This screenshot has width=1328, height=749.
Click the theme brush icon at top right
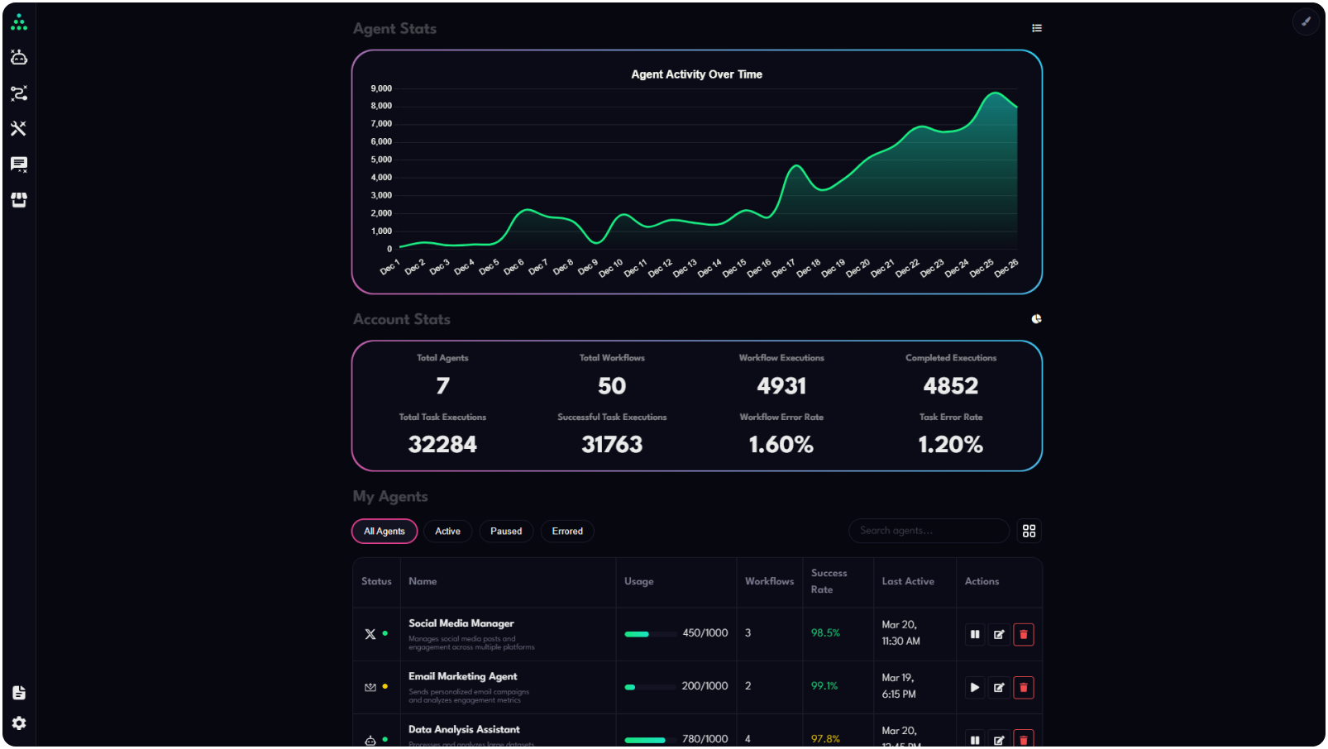[1307, 21]
